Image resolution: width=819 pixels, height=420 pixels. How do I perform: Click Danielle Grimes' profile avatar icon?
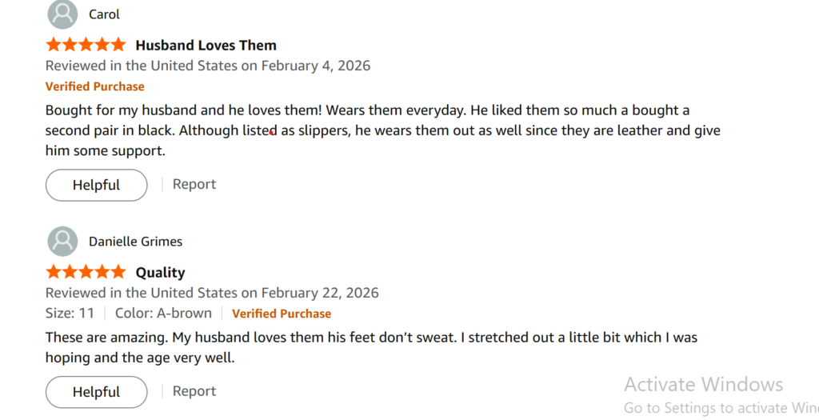pyautogui.click(x=62, y=242)
